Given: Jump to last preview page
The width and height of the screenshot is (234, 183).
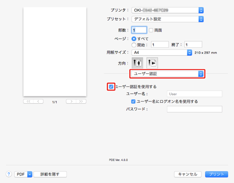Looking at the screenshot, I should [81, 101].
